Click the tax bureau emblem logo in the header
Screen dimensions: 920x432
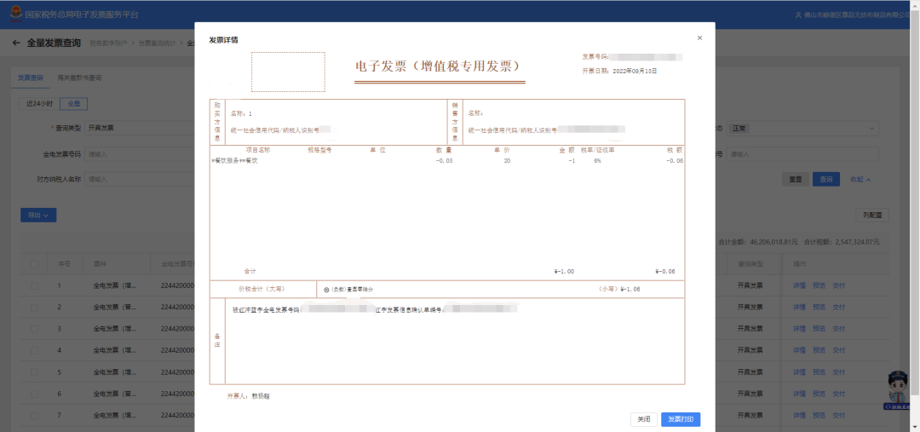click(15, 14)
